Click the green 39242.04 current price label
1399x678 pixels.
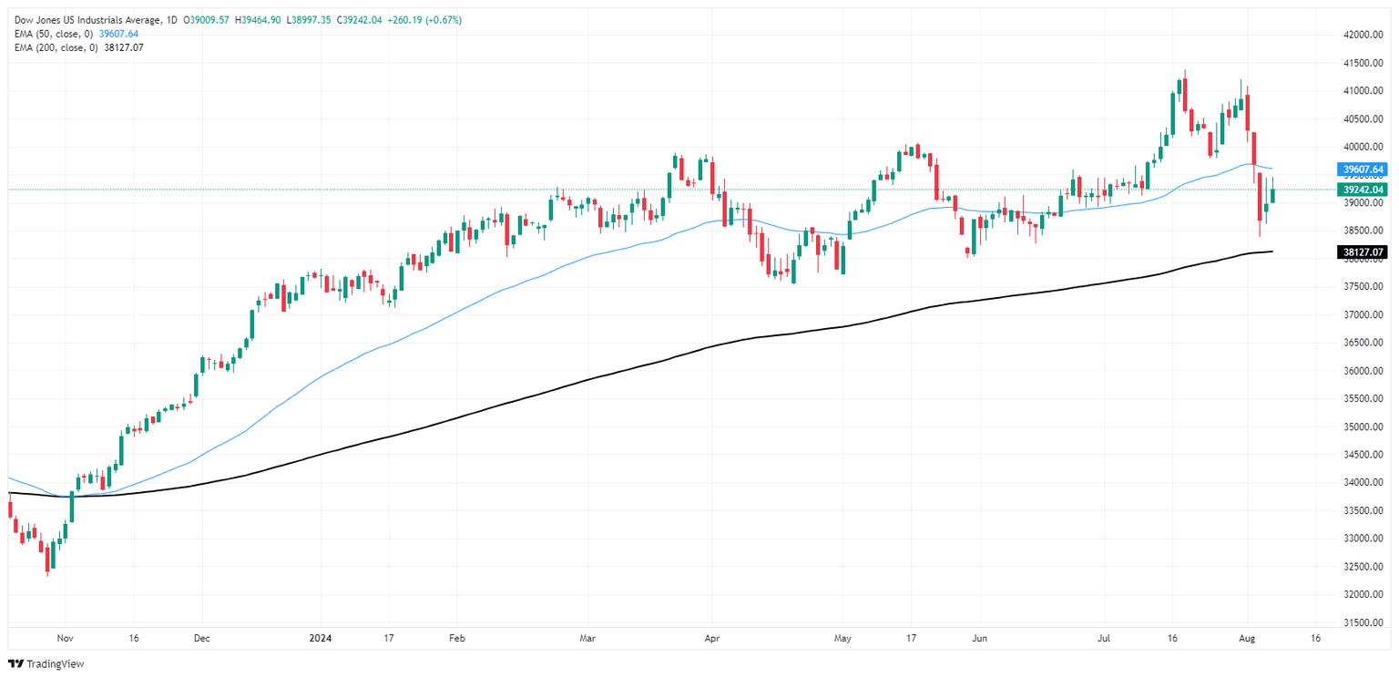(x=1363, y=190)
